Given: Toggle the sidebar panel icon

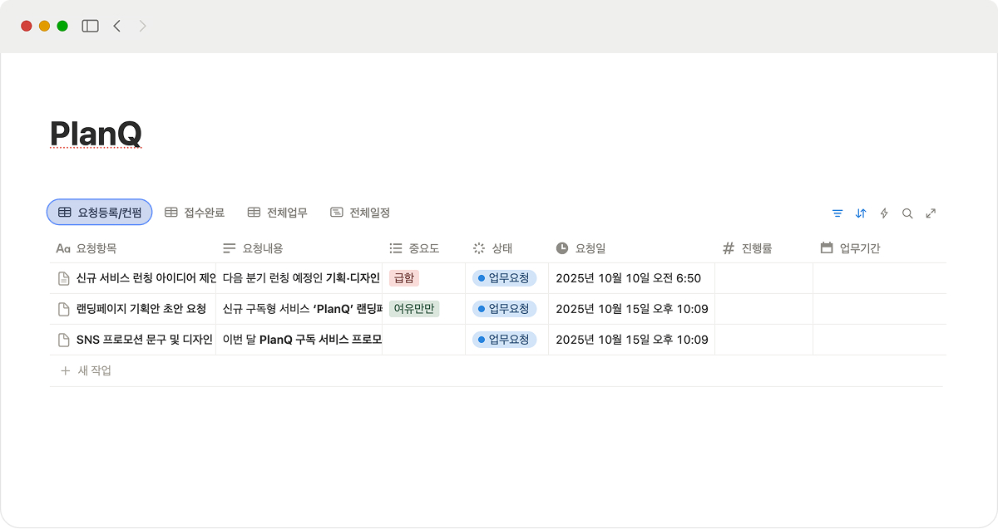Looking at the screenshot, I should pos(90,26).
